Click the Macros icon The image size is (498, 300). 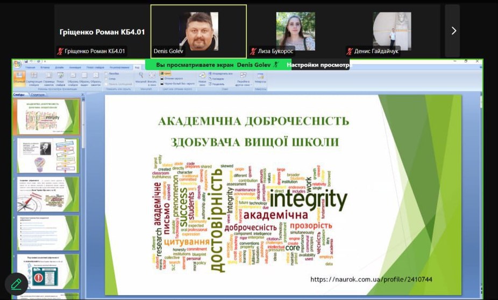pos(260,76)
